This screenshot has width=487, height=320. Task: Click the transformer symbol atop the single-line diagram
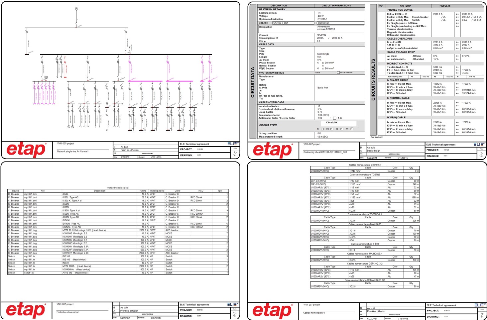76,9
